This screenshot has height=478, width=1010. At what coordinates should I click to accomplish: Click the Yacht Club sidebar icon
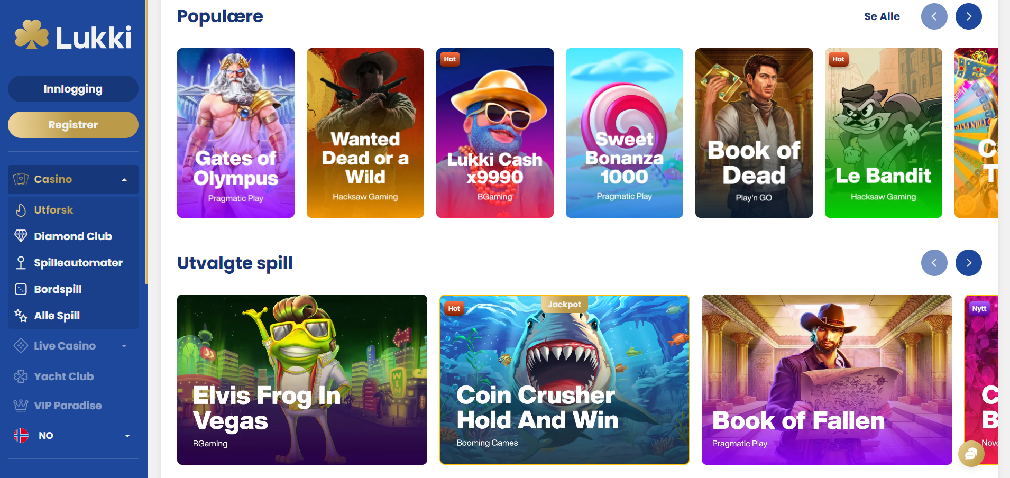pos(21,376)
